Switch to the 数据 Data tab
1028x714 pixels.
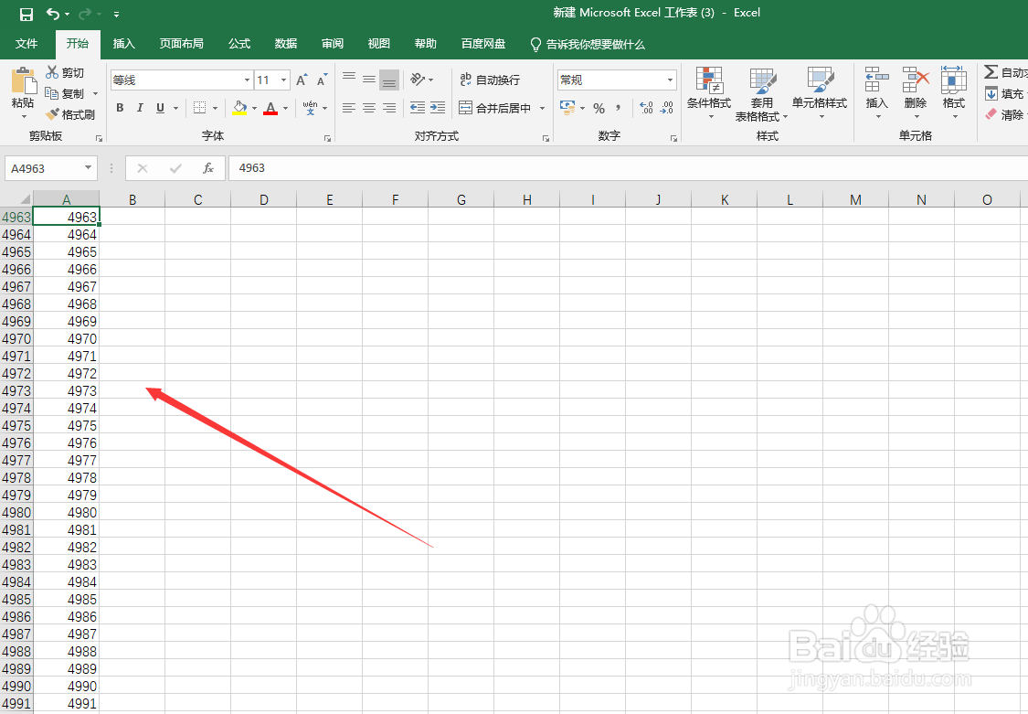[286, 44]
